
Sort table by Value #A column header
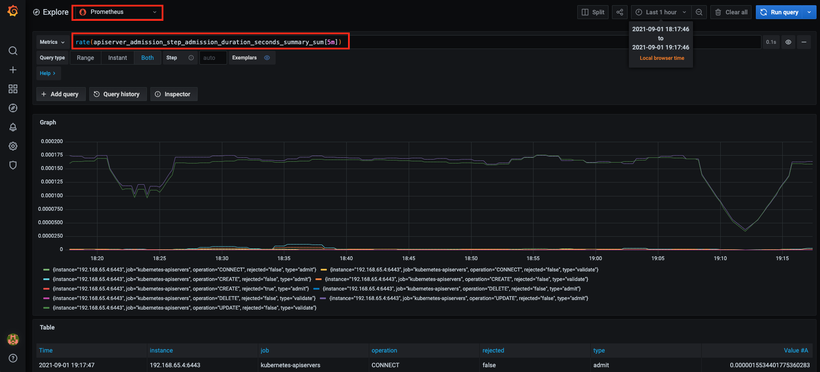pyautogui.click(x=796, y=350)
